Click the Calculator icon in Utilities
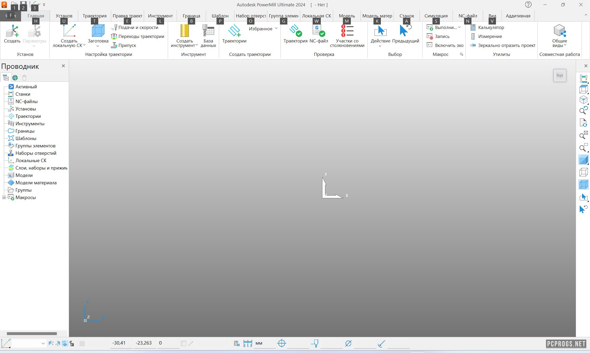590x353 pixels. (x=473, y=27)
